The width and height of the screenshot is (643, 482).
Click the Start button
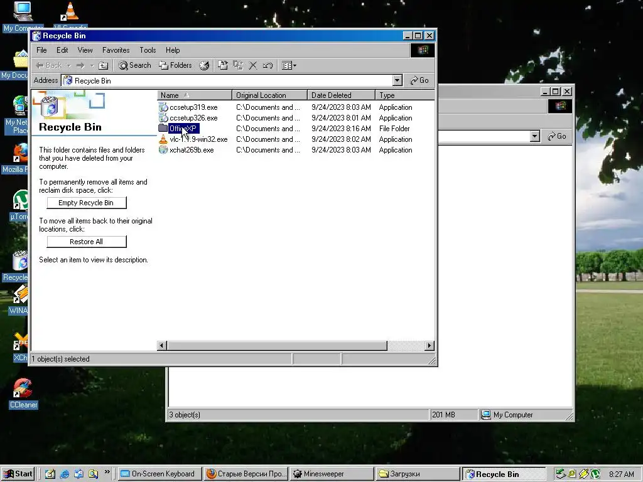(18, 474)
